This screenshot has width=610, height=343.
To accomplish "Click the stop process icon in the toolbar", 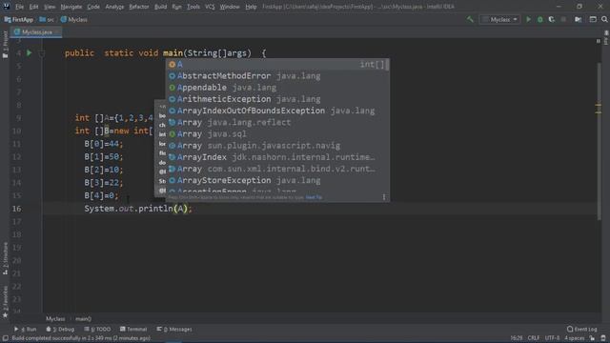I will coord(563,19).
